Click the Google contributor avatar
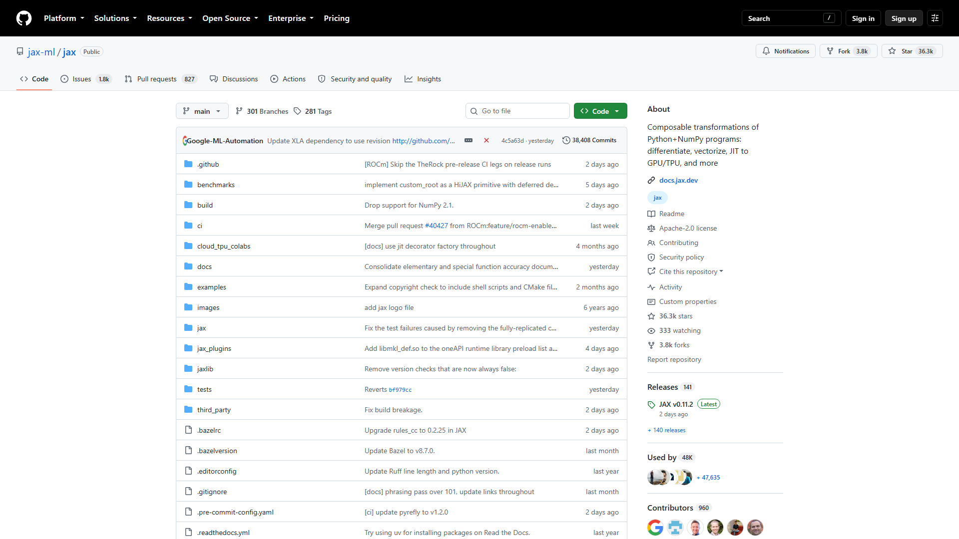Viewport: 959px width, 539px height. (x=655, y=527)
